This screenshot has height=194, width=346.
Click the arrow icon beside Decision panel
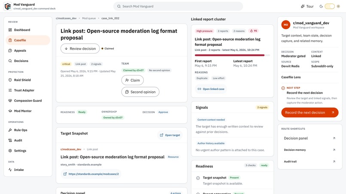pyautogui.click(x=334, y=138)
